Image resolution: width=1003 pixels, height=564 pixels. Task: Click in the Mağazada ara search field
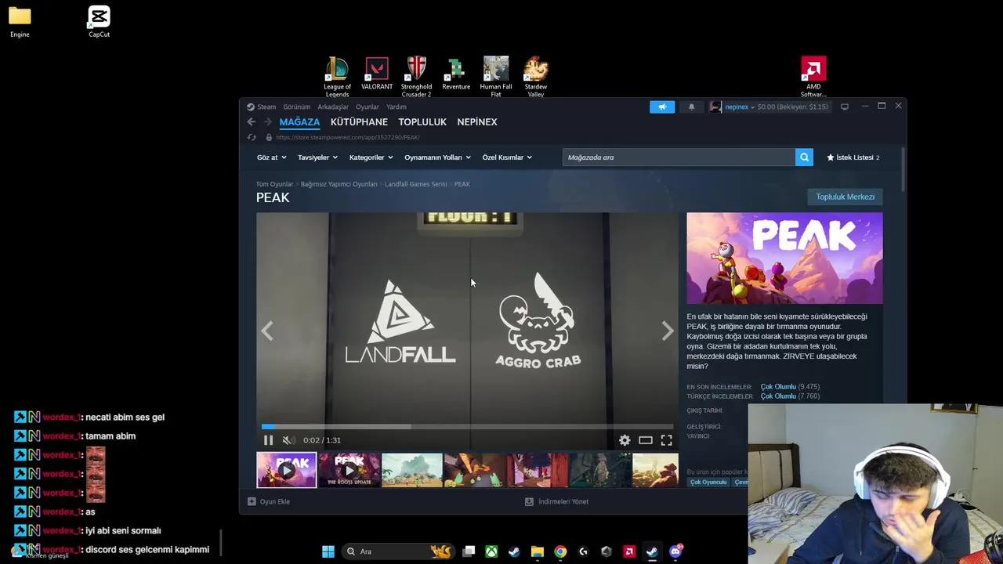[x=679, y=157]
